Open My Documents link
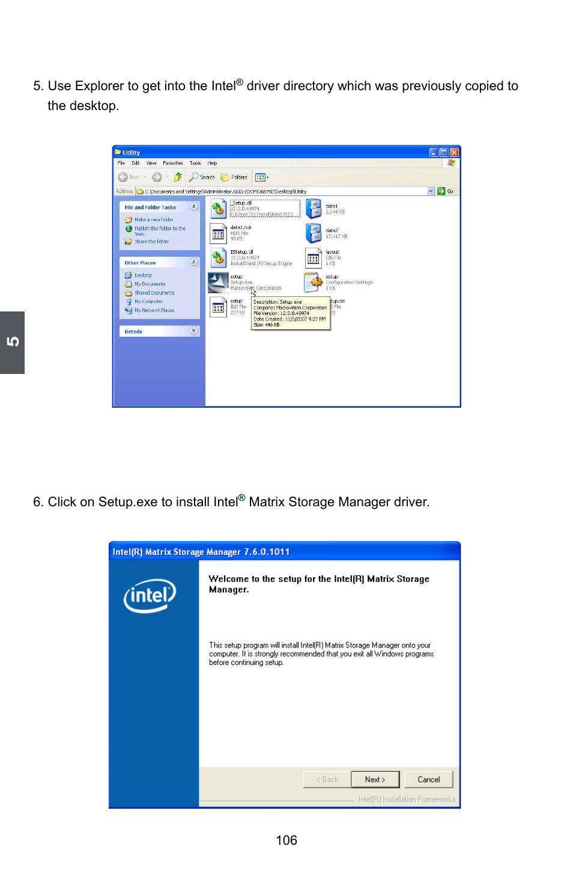This screenshot has height=873, width=573. click(150, 284)
